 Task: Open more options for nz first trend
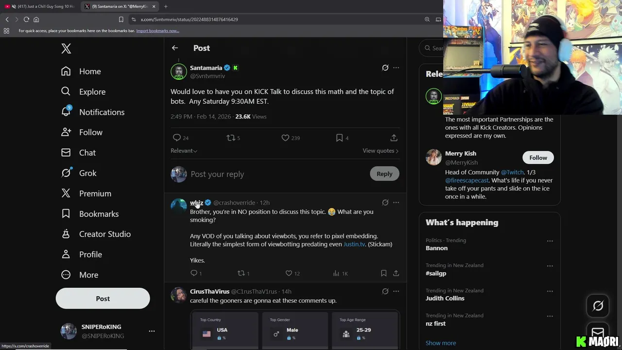click(x=550, y=316)
